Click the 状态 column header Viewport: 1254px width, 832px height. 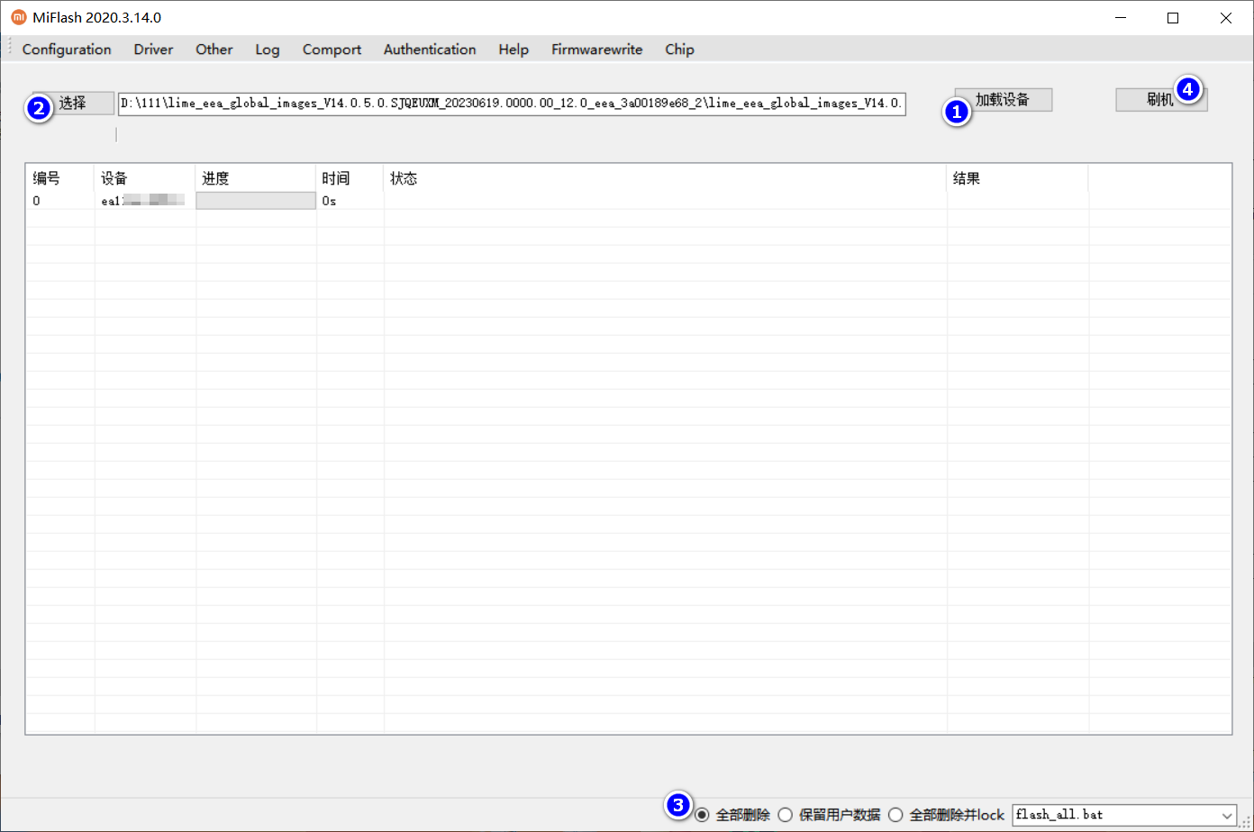pos(404,178)
